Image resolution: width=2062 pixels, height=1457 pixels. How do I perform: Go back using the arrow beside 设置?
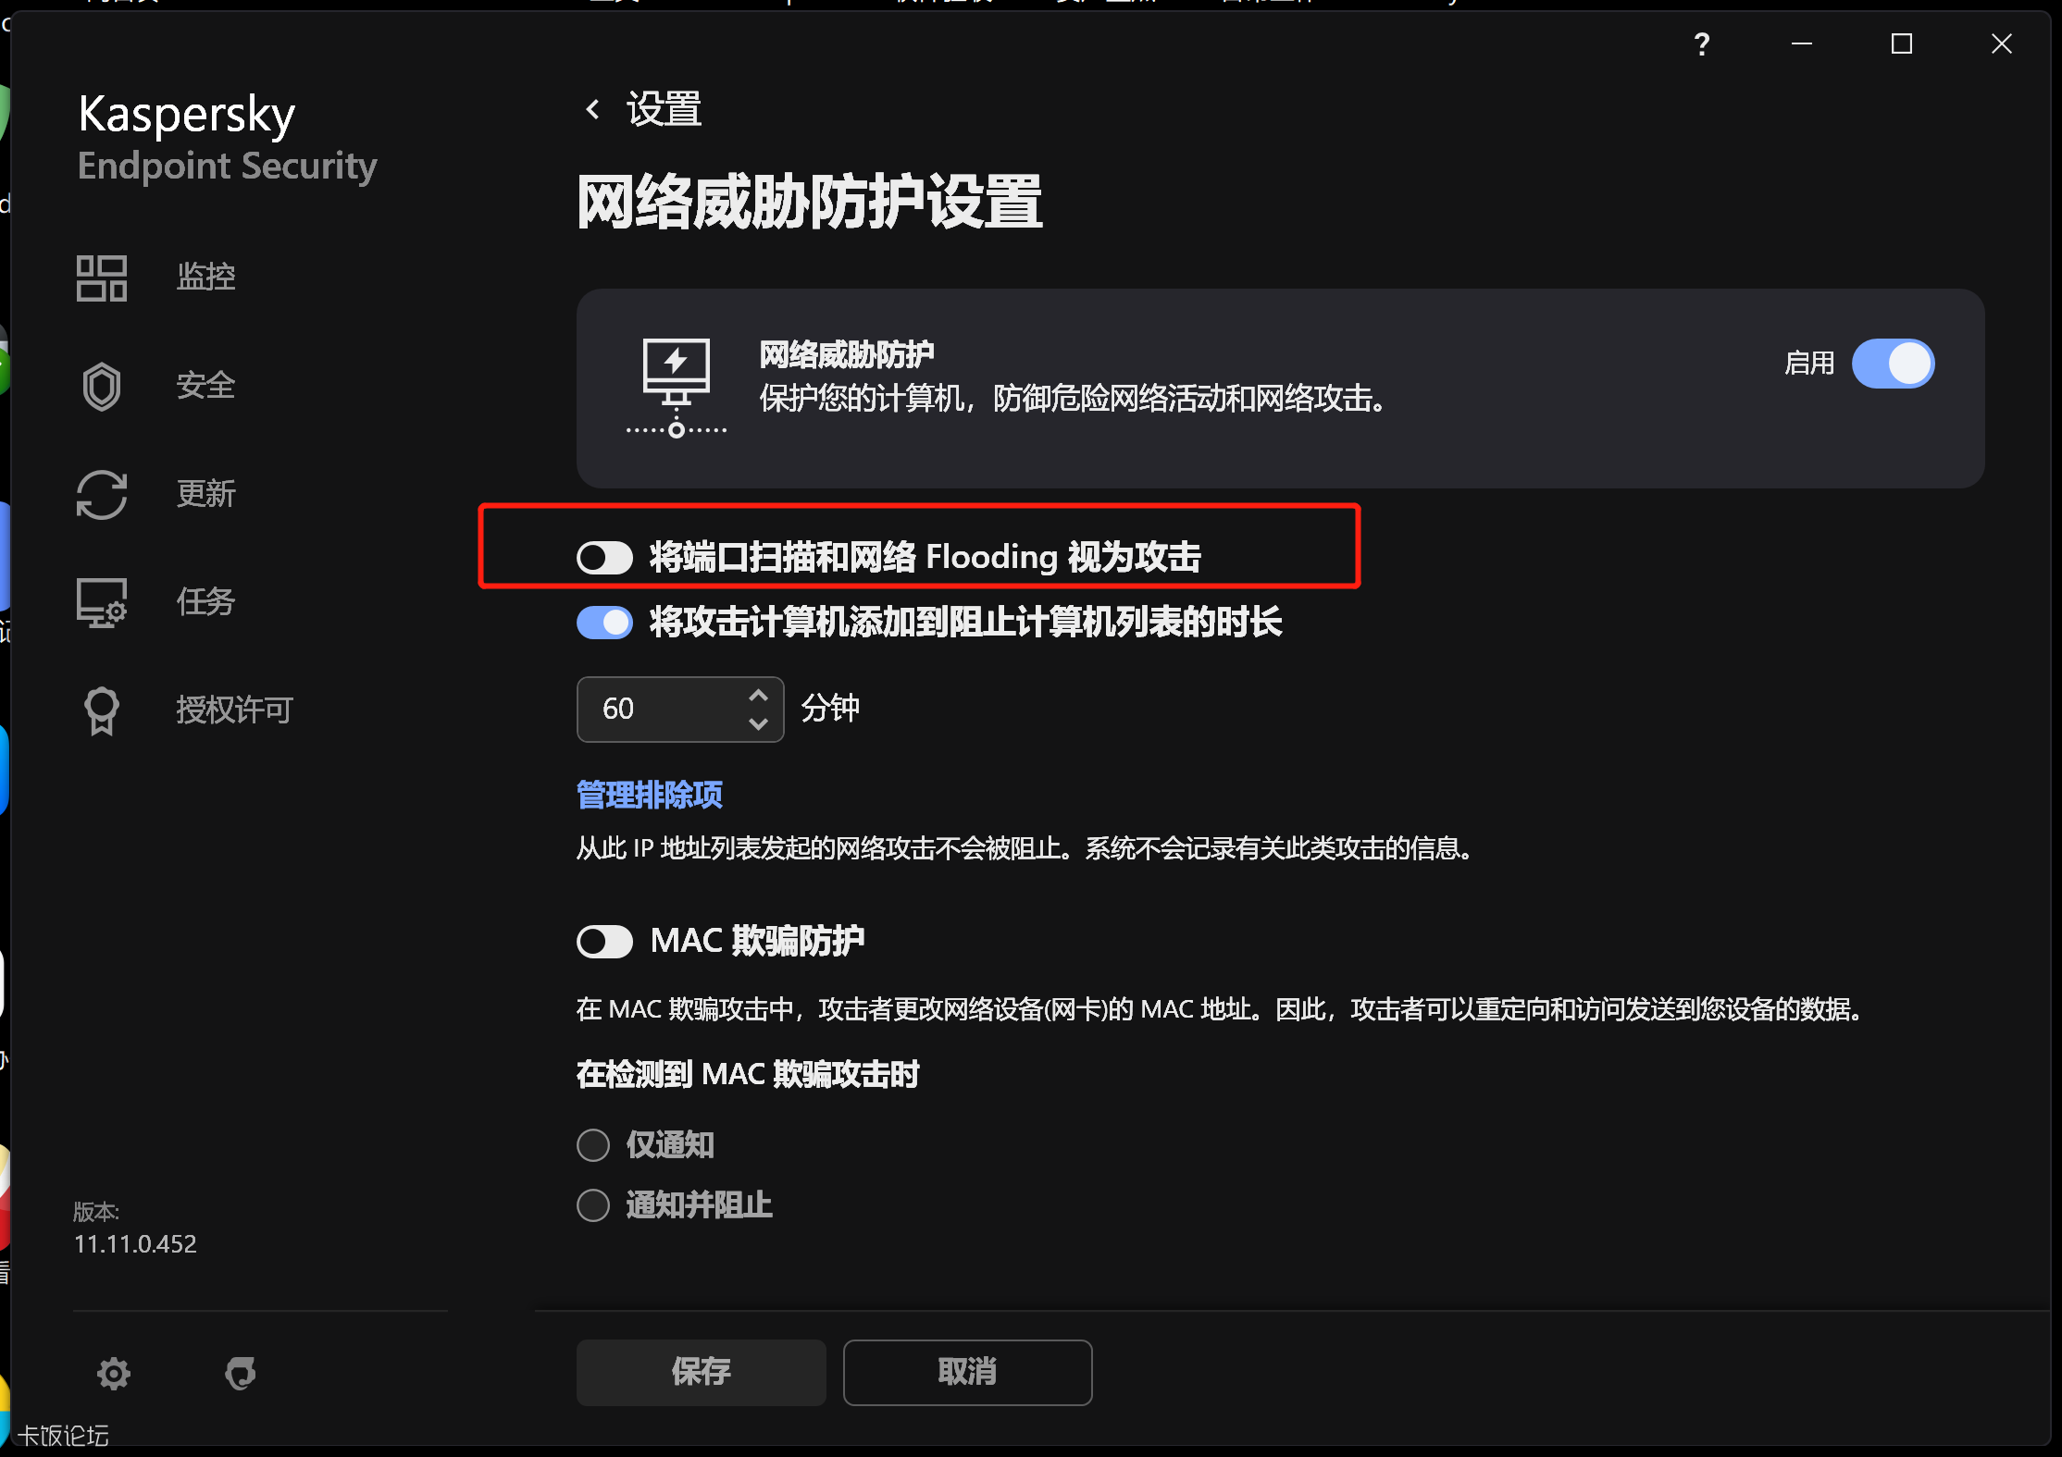point(592,109)
